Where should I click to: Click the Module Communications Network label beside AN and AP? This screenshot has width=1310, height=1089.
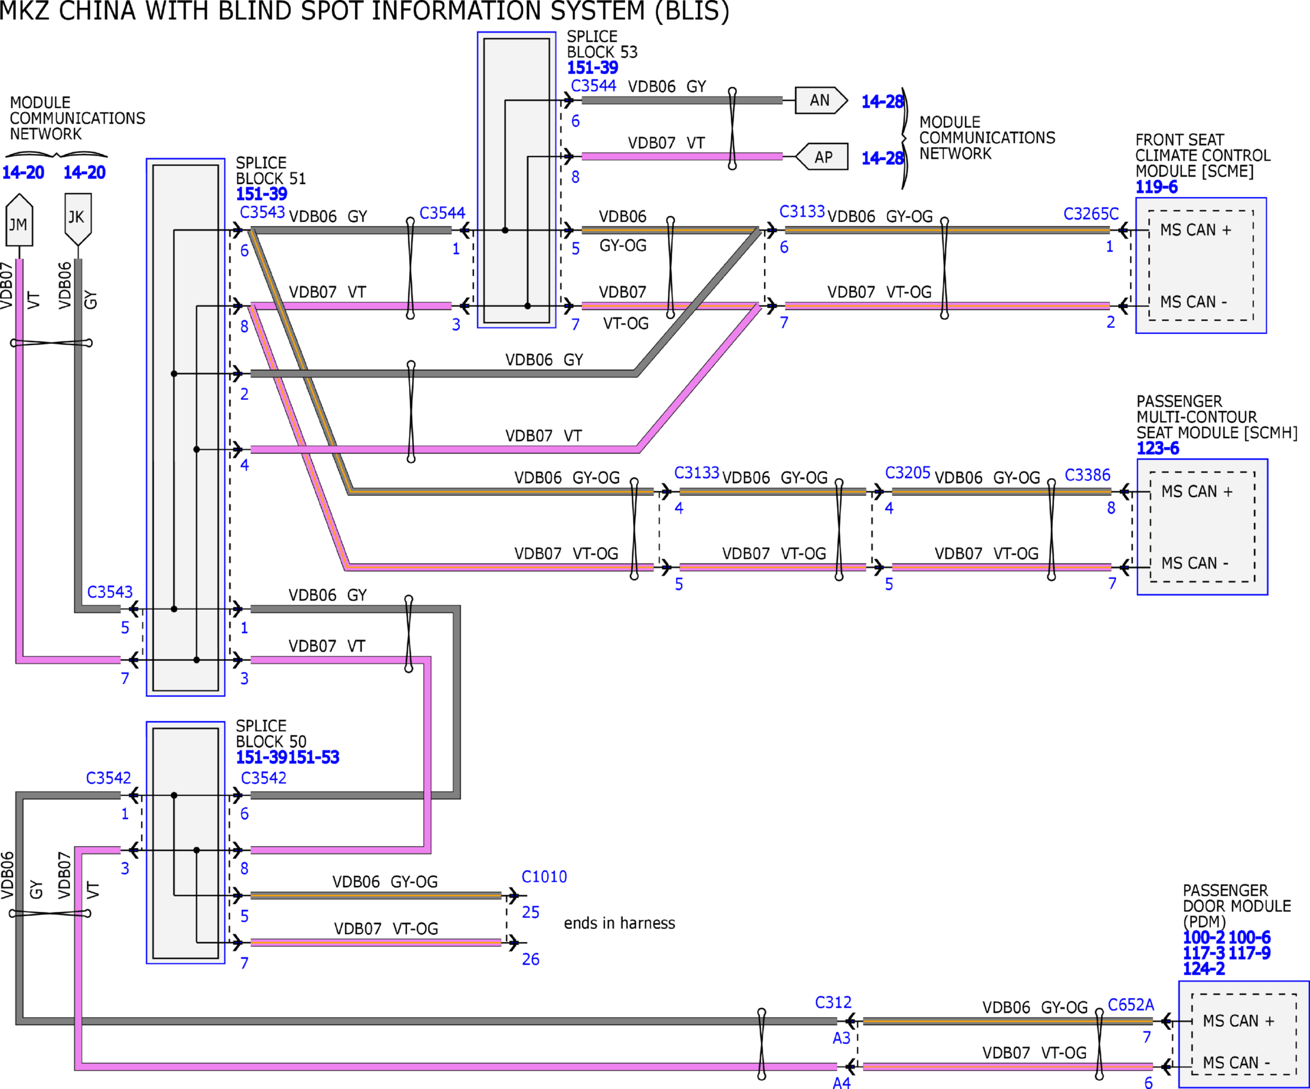(988, 138)
